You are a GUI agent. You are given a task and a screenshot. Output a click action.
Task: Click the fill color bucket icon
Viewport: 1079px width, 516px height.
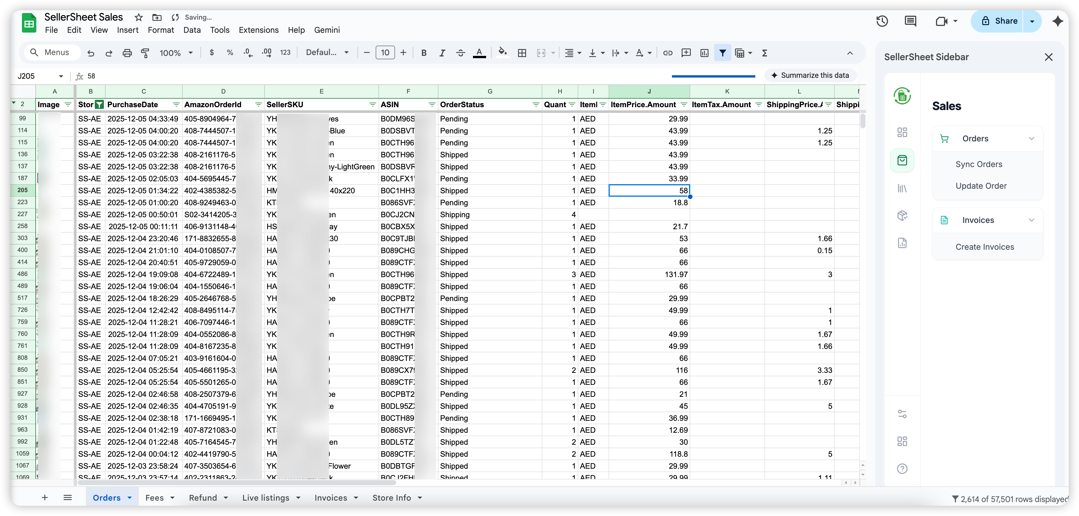tap(502, 52)
